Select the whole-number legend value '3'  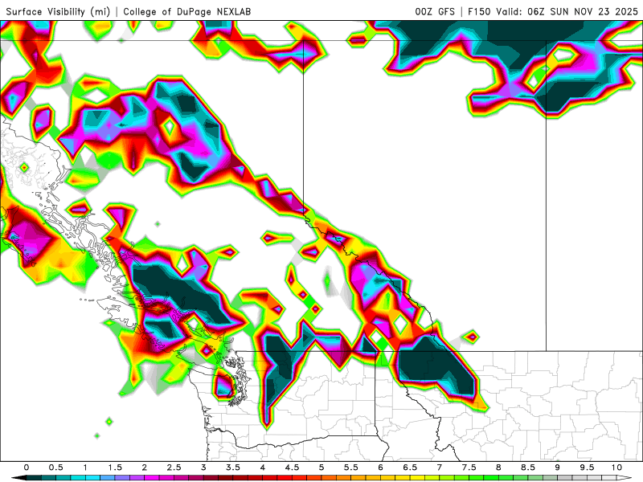203,468
